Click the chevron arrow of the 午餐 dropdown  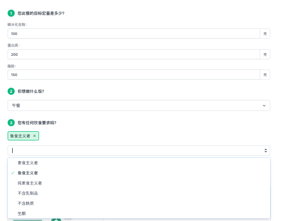pos(264,105)
